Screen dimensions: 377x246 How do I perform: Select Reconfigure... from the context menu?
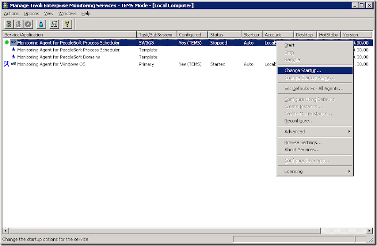tap(315, 121)
